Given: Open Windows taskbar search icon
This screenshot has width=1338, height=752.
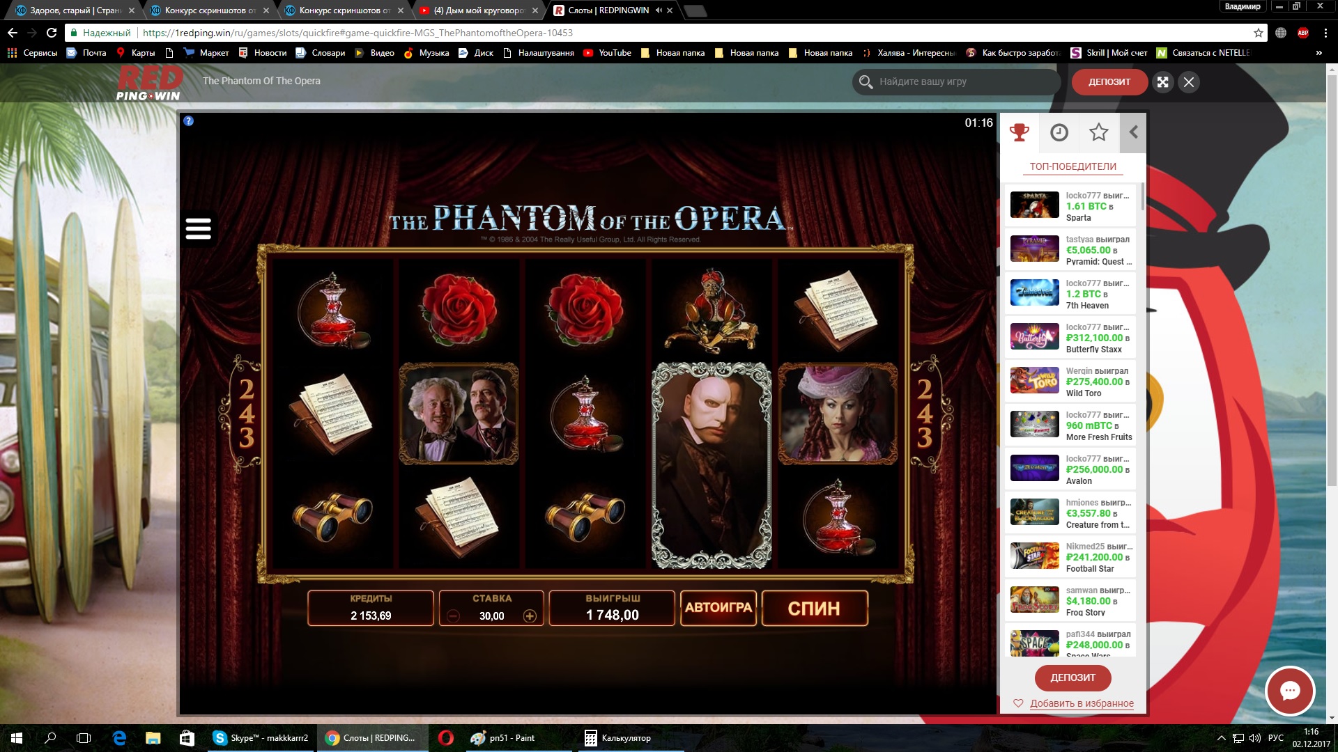Looking at the screenshot, I should coord(50,738).
